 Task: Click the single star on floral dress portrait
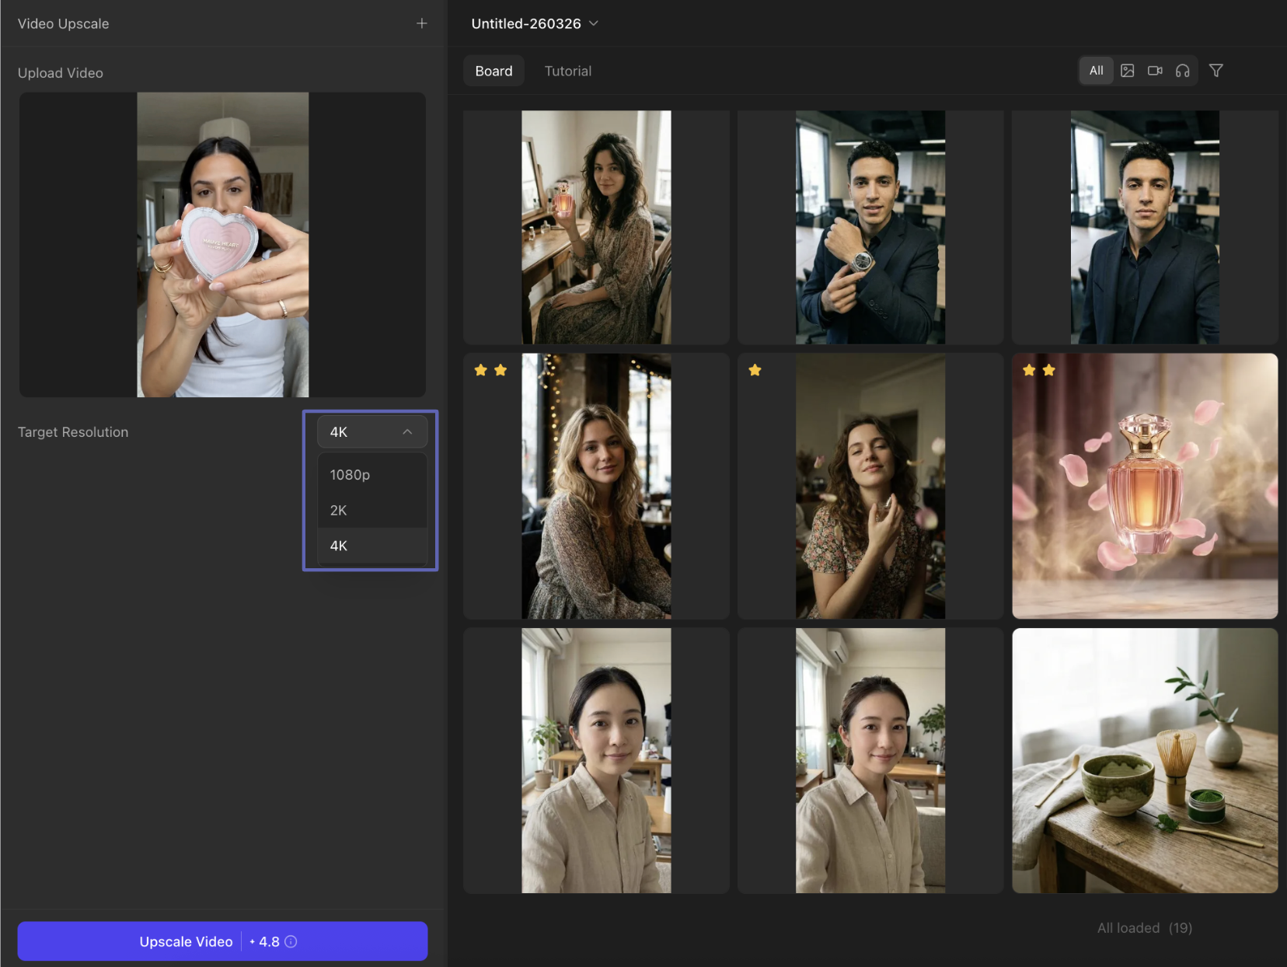755,370
